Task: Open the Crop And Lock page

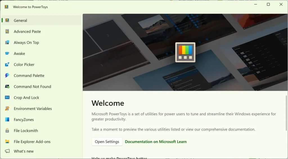Action: tap(41, 97)
